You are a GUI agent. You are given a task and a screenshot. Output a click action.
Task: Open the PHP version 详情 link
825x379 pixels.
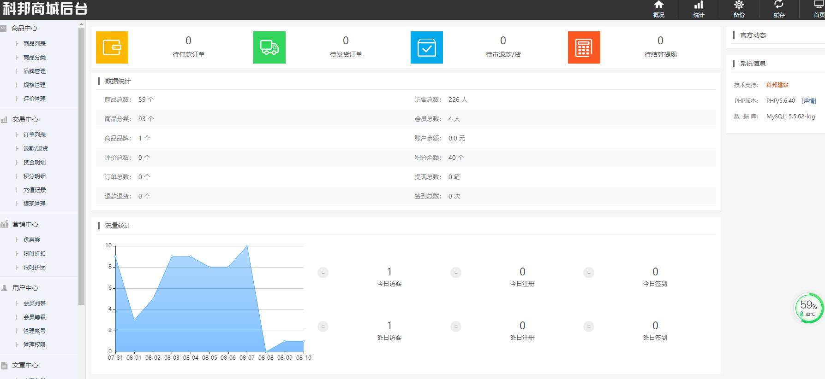click(809, 100)
